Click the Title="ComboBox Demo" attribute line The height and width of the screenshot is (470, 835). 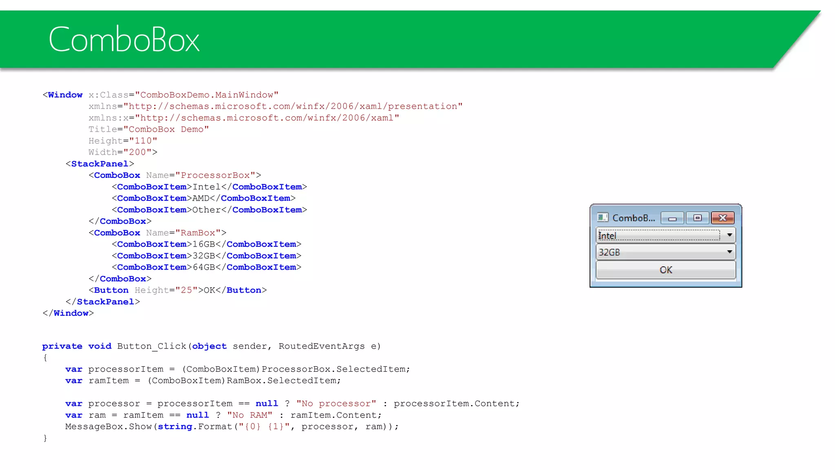click(x=149, y=129)
